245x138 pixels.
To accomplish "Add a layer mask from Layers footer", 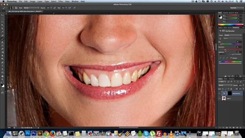I will (227, 128).
